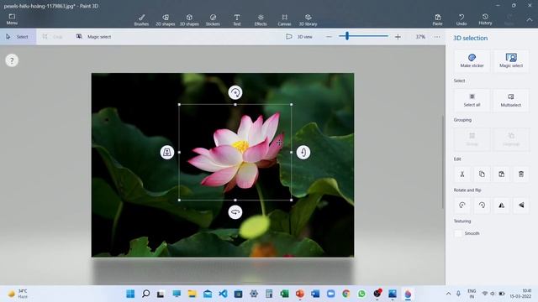Open Visual Studio Code from the taskbar
Screen dimensions: 538x302
(x=223, y=294)
